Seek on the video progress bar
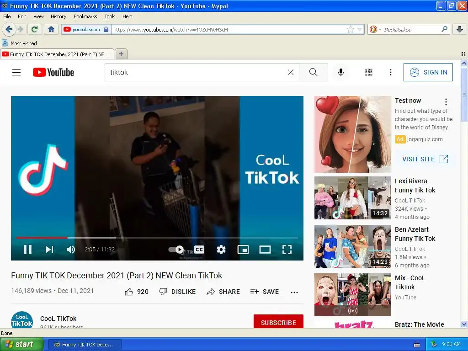The height and width of the screenshot is (351, 468). click(x=157, y=238)
